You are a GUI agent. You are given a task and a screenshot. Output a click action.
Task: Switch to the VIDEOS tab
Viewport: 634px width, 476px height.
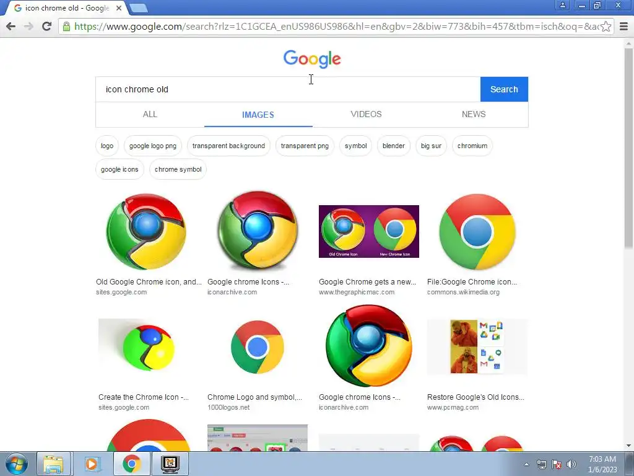click(x=366, y=114)
